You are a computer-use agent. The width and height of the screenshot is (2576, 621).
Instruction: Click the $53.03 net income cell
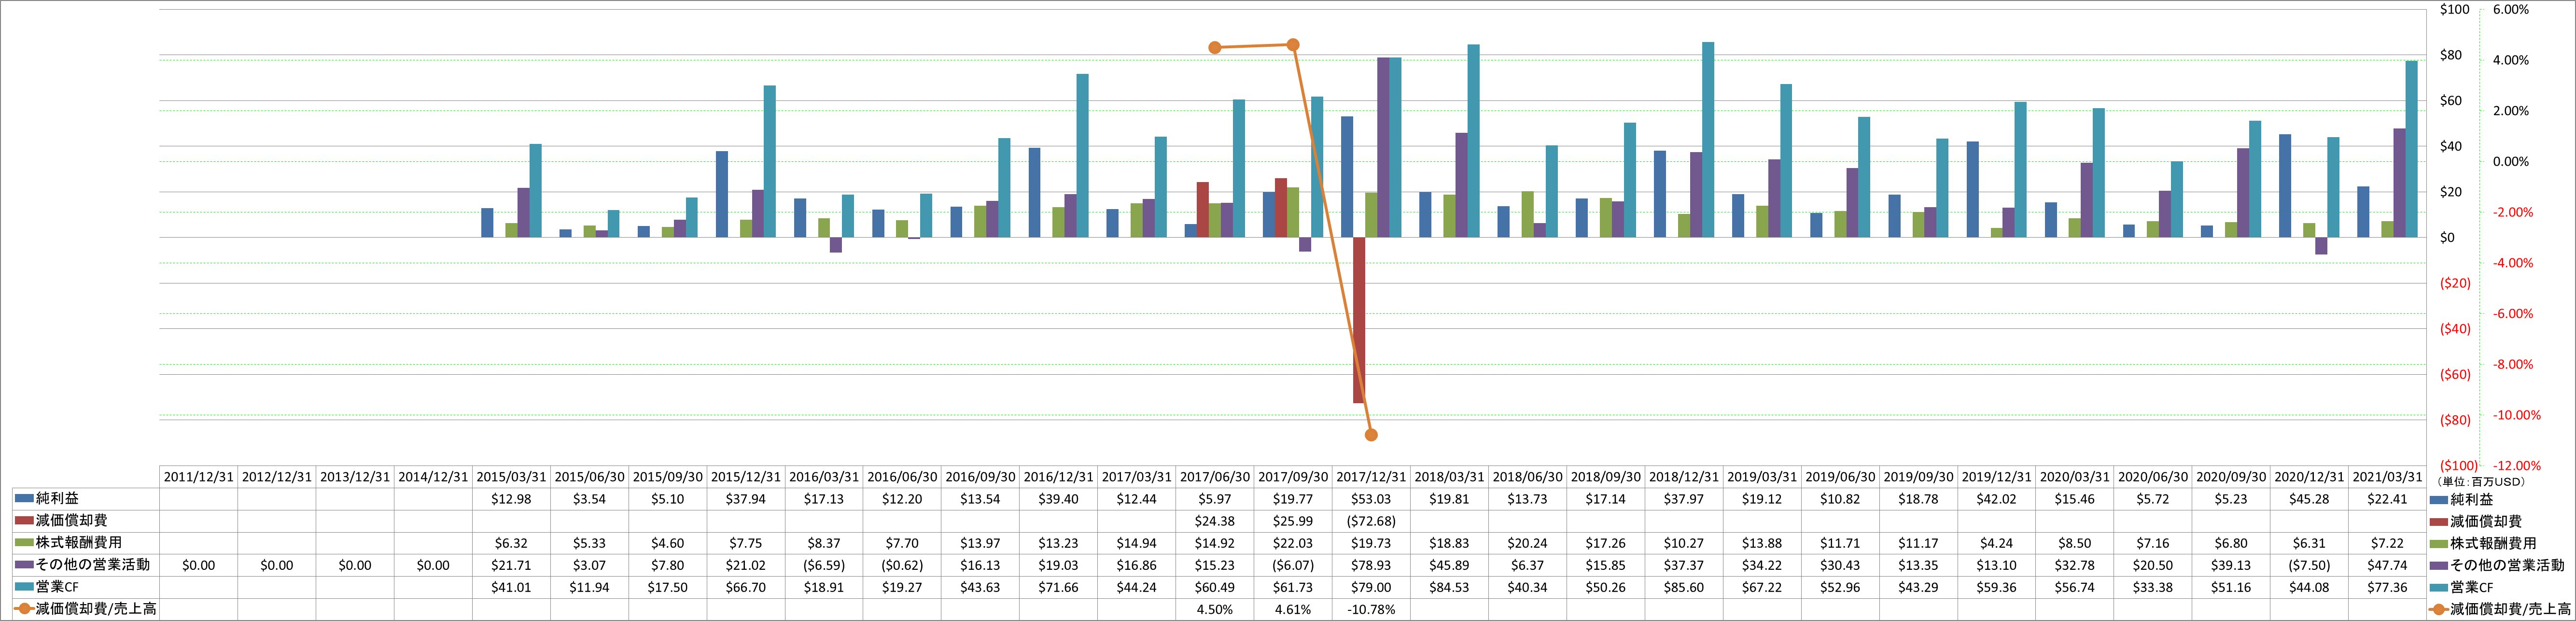coord(1371,499)
